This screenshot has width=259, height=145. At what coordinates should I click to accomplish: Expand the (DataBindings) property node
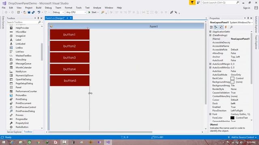click(210, 35)
